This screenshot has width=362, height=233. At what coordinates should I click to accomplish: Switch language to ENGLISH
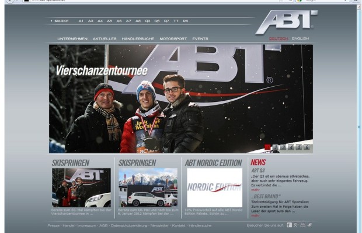(300, 38)
